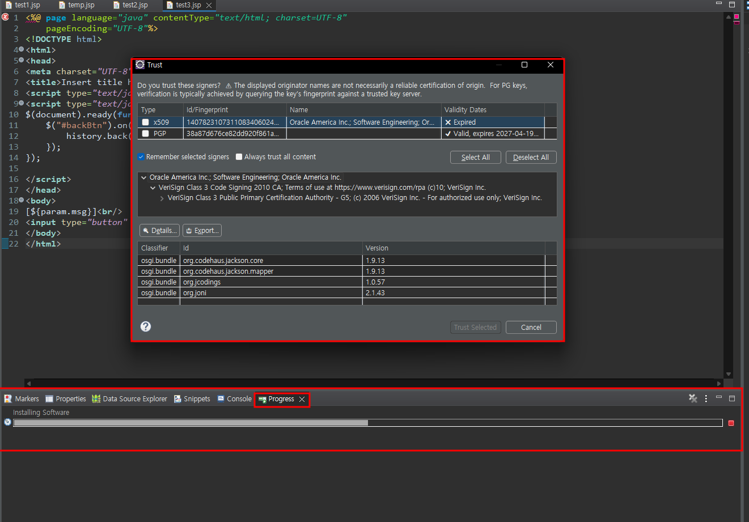Switch to the temp.jsp editor tab

click(77, 5)
